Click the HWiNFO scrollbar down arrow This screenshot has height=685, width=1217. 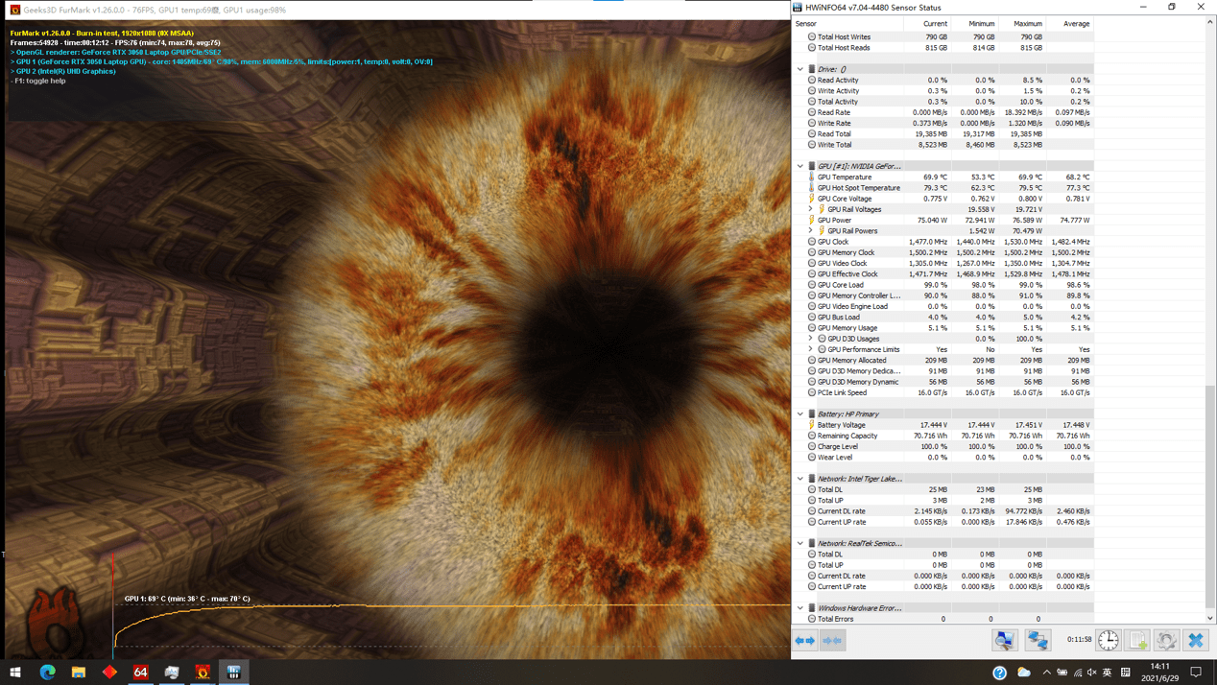(x=1210, y=619)
